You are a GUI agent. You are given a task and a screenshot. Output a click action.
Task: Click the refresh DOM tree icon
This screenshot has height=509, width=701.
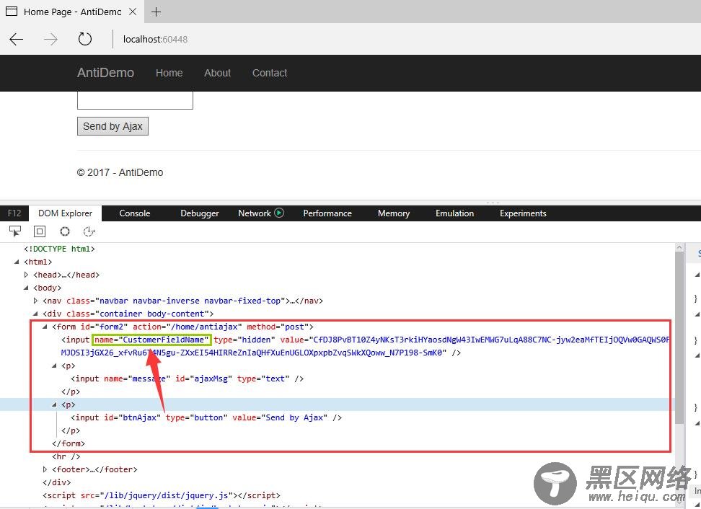pos(89,231)
